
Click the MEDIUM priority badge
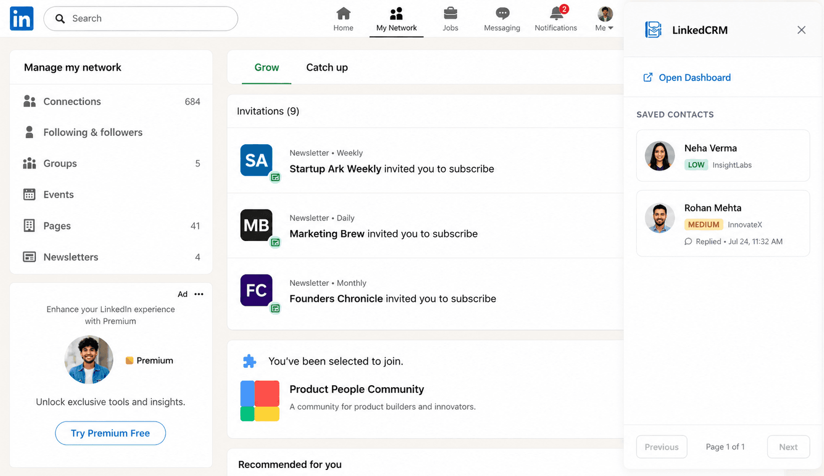[x=704, y=225]
